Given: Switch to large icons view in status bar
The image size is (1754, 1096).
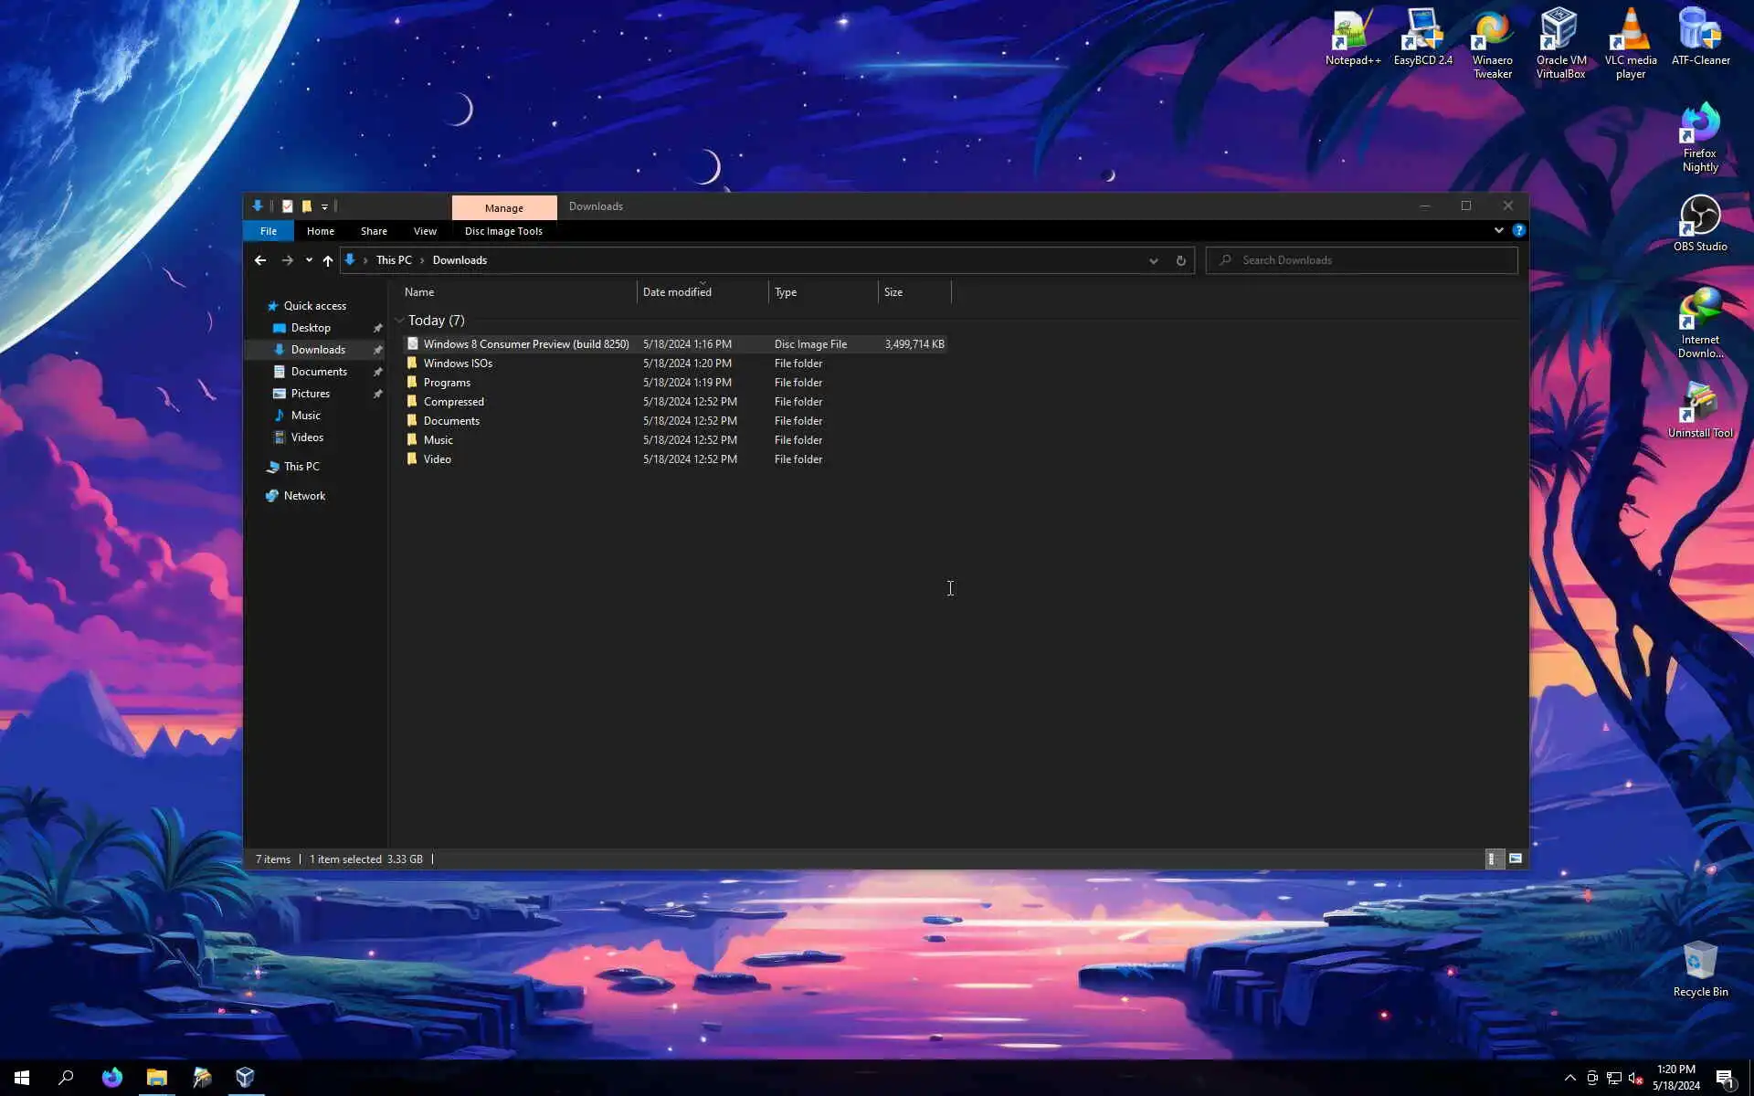Looking at the screenshot, I should [x=1516, y=859].
